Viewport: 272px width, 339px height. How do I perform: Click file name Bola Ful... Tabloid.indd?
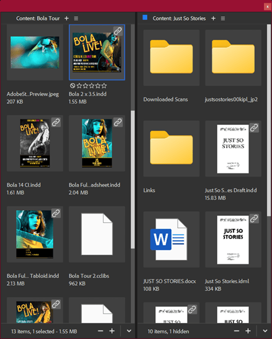coord(33,276)
